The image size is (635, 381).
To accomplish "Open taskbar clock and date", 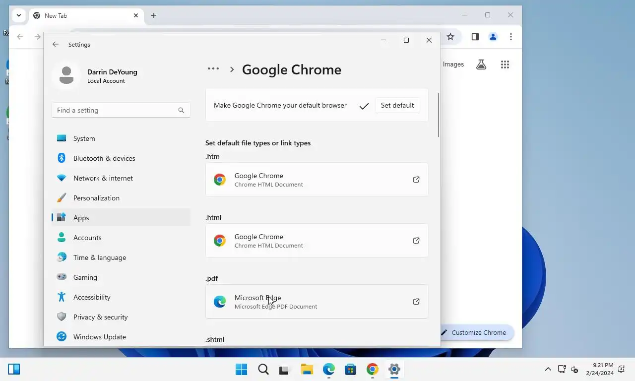I will click(599, 369).
